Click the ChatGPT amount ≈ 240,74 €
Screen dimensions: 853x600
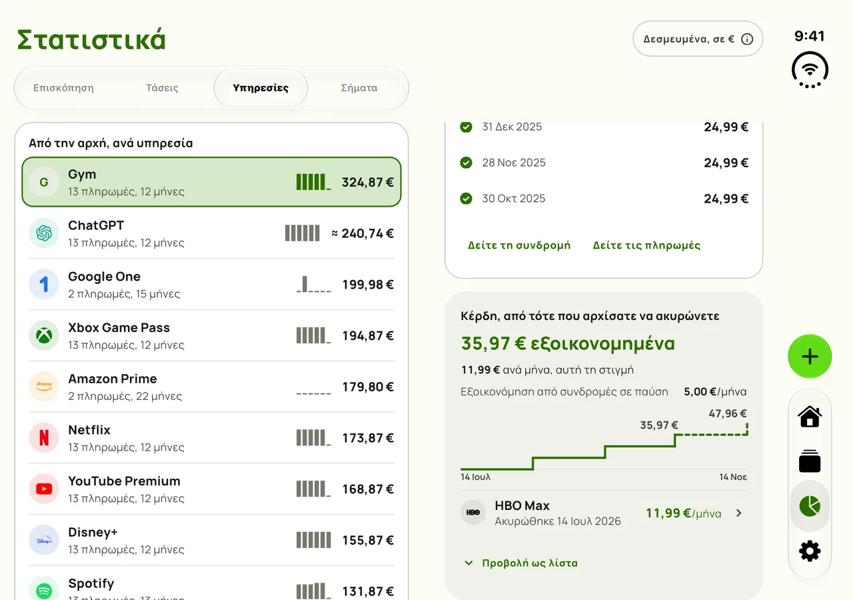click(x=363, y=233)
